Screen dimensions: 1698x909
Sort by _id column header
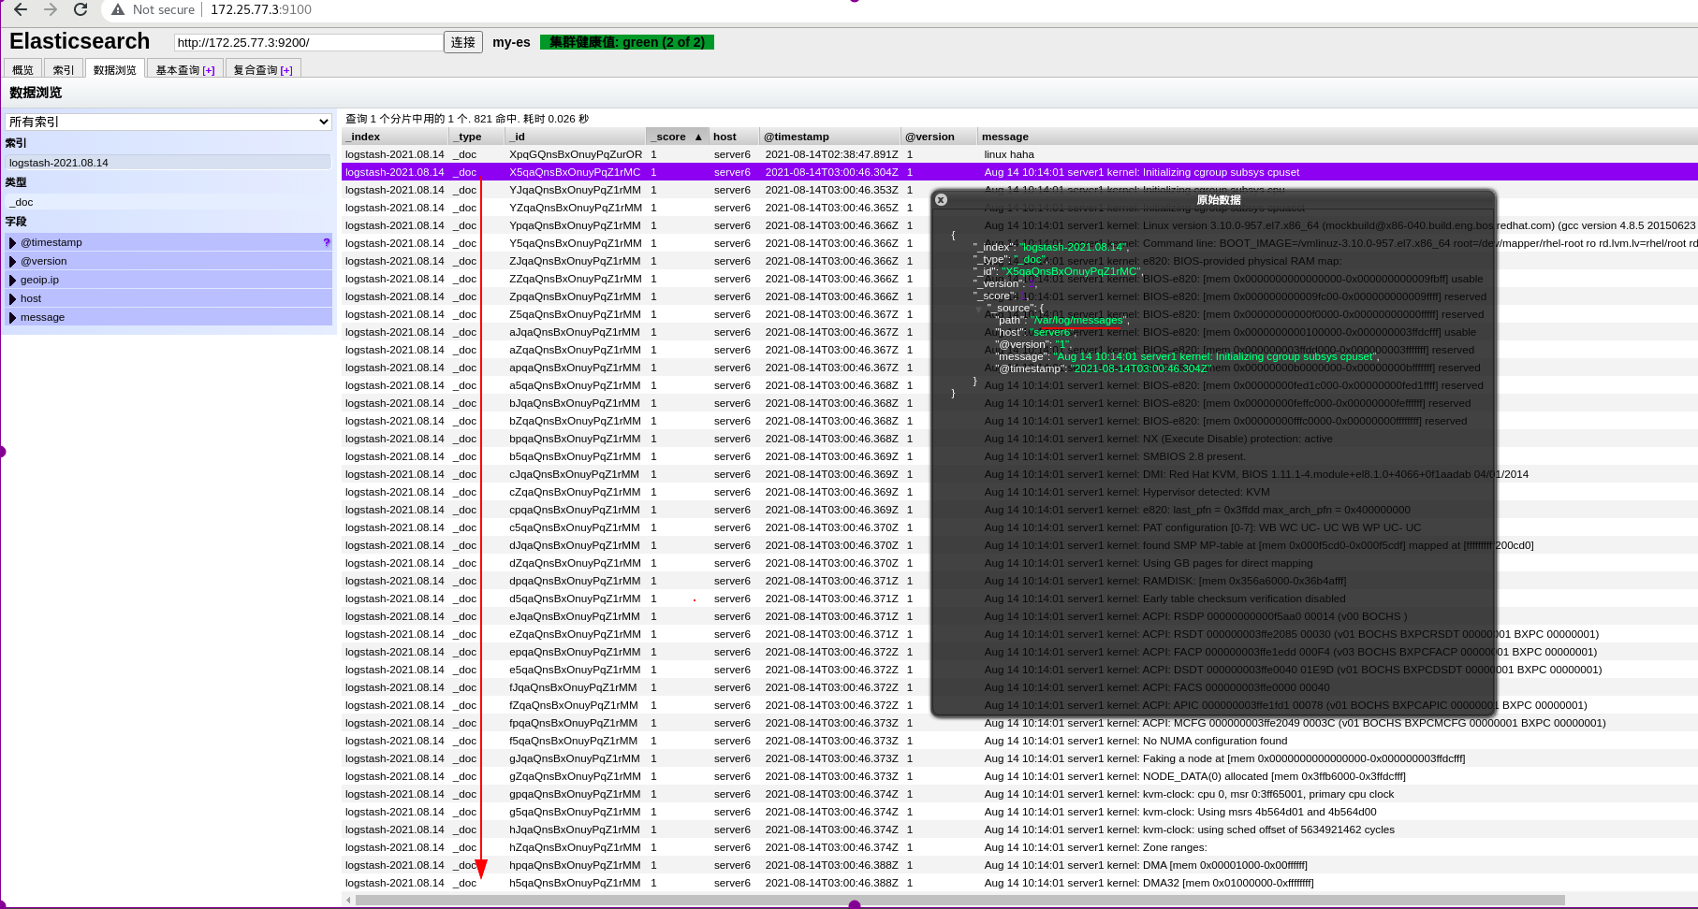coord(575,137)
